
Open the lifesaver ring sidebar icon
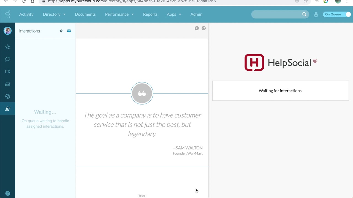pos(8,96)
